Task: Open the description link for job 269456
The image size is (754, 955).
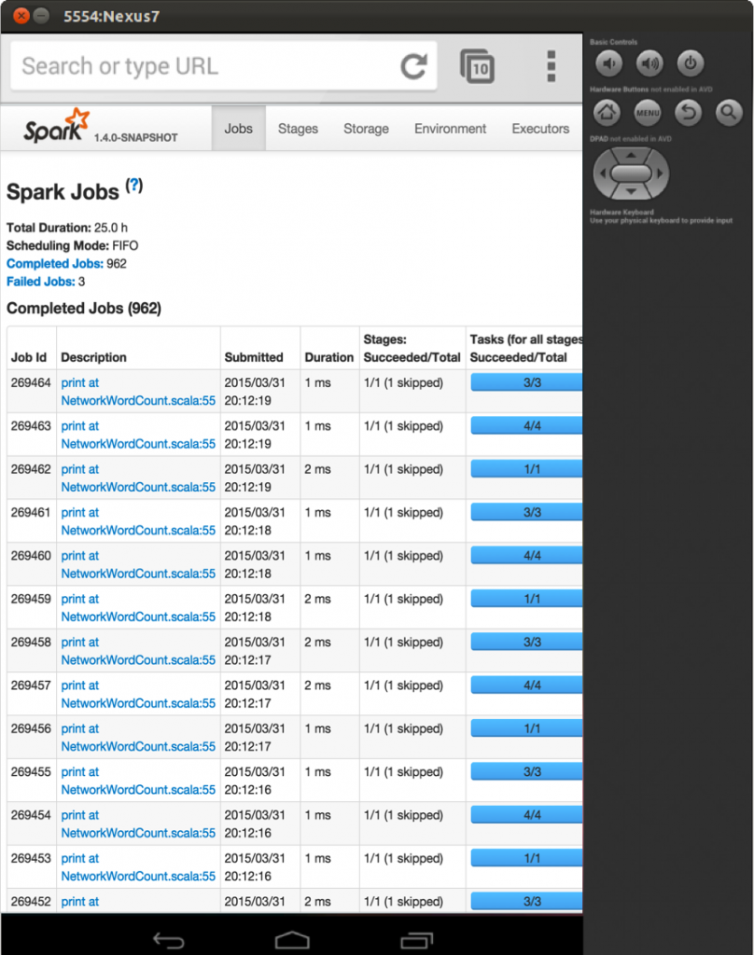Action: pyautogui.click(x=138, y=738)
